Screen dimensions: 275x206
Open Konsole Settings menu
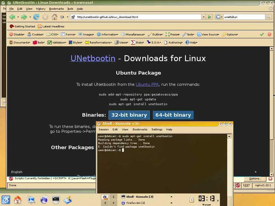pyautogui.click(x=157, y=130)
